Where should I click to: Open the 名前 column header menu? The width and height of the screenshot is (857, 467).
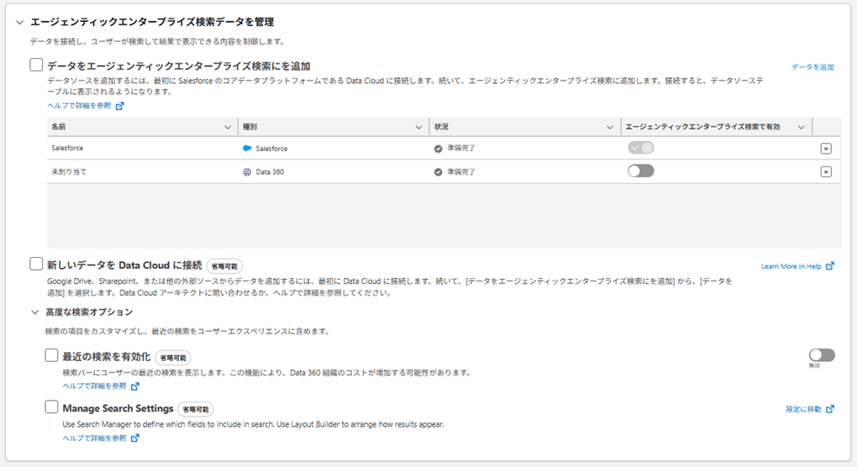pyautogui.click(x=228, y=128)
